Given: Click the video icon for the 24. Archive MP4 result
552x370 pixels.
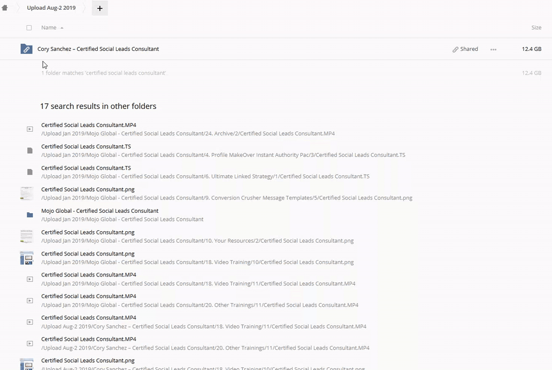Looking at the screenshot, I should [x=30, y=129].
